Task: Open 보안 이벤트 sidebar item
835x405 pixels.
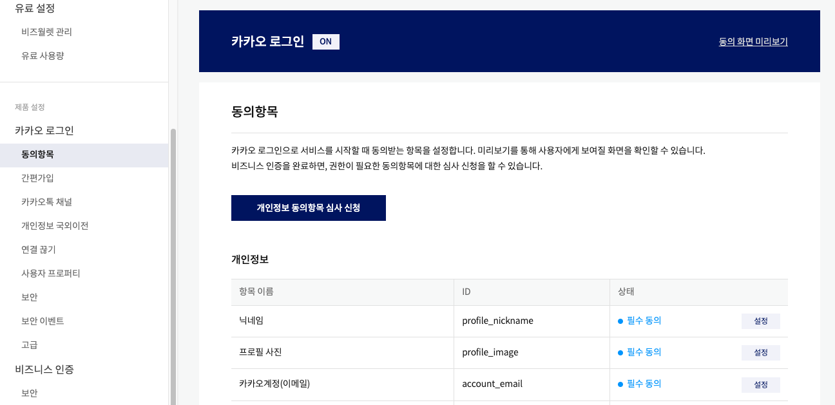Action: (43, 321)
